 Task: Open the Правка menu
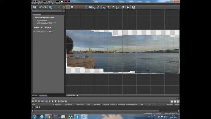[40, 4]
